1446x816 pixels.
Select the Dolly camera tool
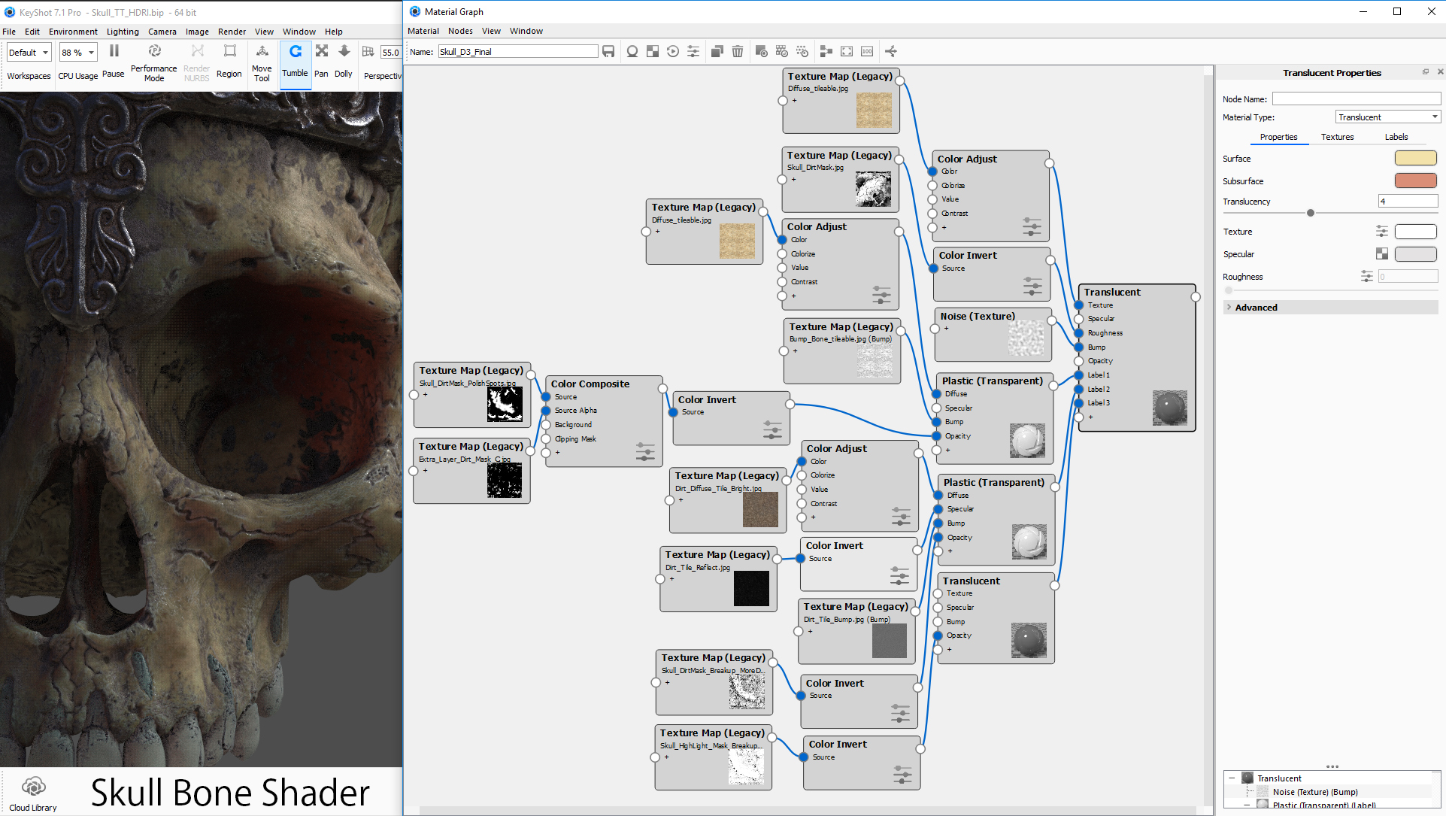(x=344, y=62)
